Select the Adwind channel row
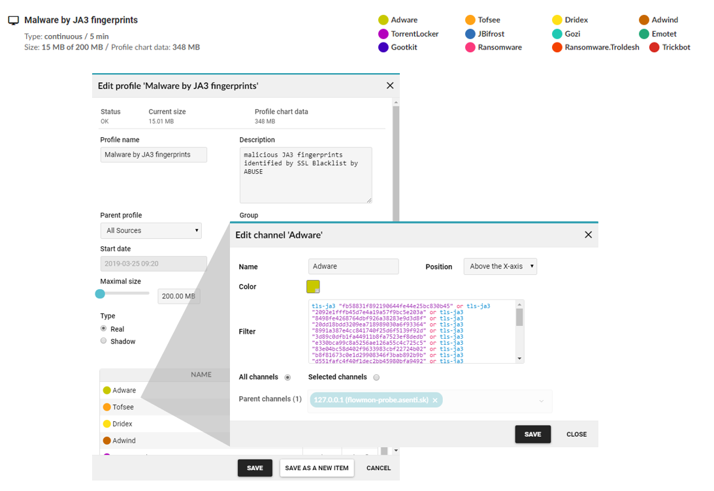The height and width of the screenshot is (491, 714). 124,441
